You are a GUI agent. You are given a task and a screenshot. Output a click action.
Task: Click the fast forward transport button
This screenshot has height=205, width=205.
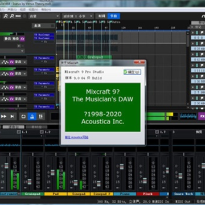click(x=3, y=116)
